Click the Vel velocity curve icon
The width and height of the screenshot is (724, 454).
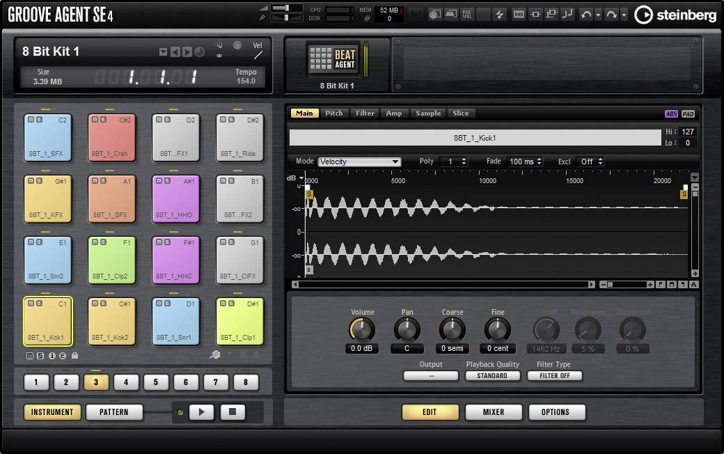click(258, 51)
